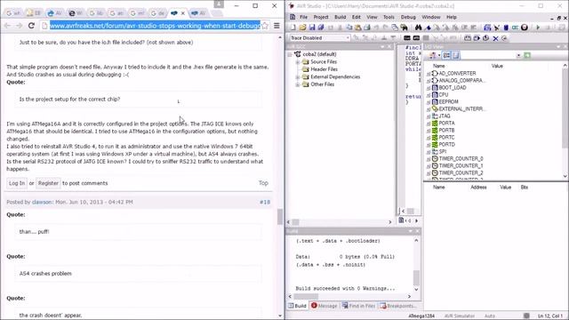Click the toggle bookmark icon next to binoculars
This screenshot has width=569, height=320.
[x=428, y=28]
